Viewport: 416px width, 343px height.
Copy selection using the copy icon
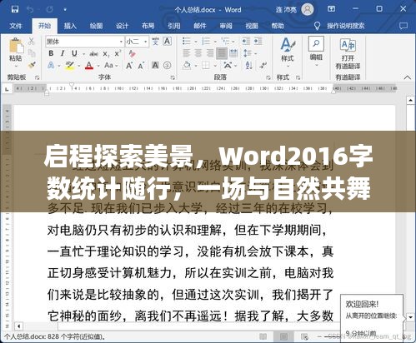(x=32, y=53)
